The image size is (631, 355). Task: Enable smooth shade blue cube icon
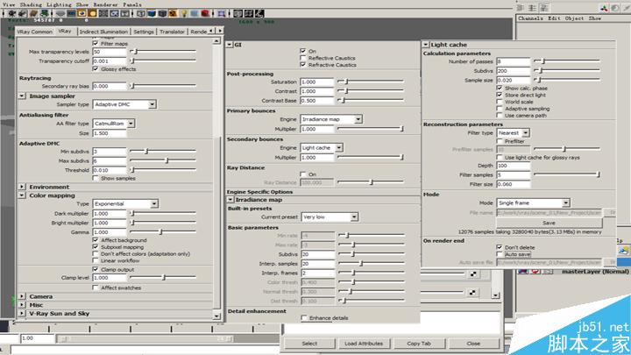coord(151,13)
